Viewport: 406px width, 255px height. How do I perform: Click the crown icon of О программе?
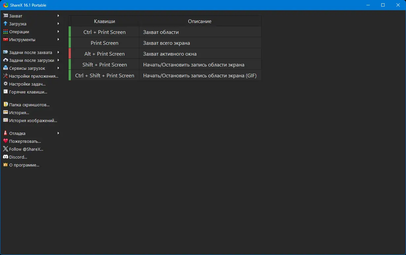(5, 165)
